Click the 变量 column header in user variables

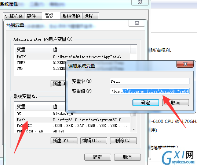pos(33,49)
